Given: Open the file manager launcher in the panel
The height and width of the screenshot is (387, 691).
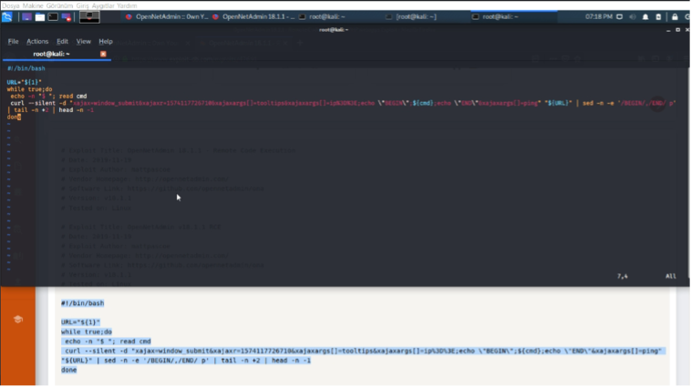Looking at the screenshot, I should coord(40,16).
